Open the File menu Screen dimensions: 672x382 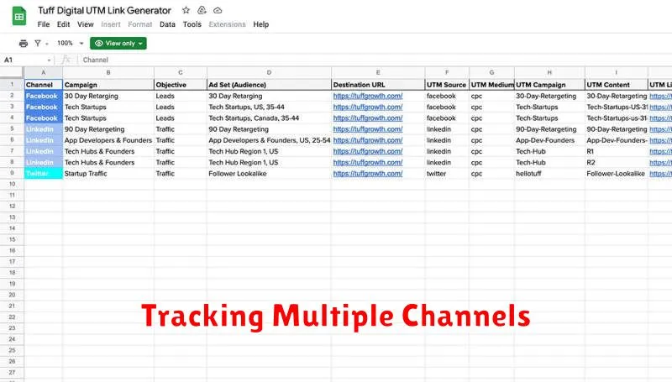point(44,24)
